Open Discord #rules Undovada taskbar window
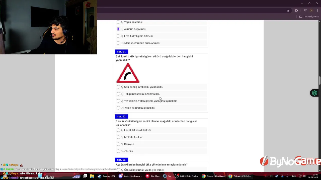The height and width of the screenshot is (180, 321). (130, 176)
